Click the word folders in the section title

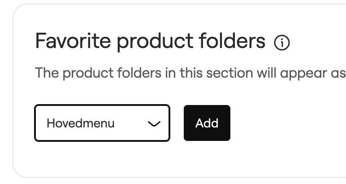232,41
